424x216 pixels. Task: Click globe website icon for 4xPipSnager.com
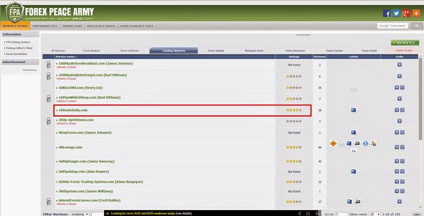(x=402, y=161)
